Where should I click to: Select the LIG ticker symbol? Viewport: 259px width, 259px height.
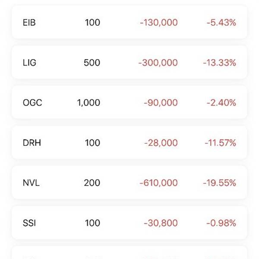coord(29,63)
